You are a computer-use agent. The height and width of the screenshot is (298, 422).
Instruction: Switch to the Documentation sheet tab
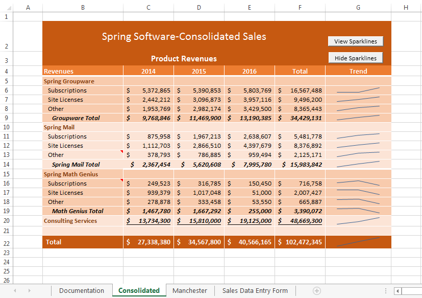(81, 290)
